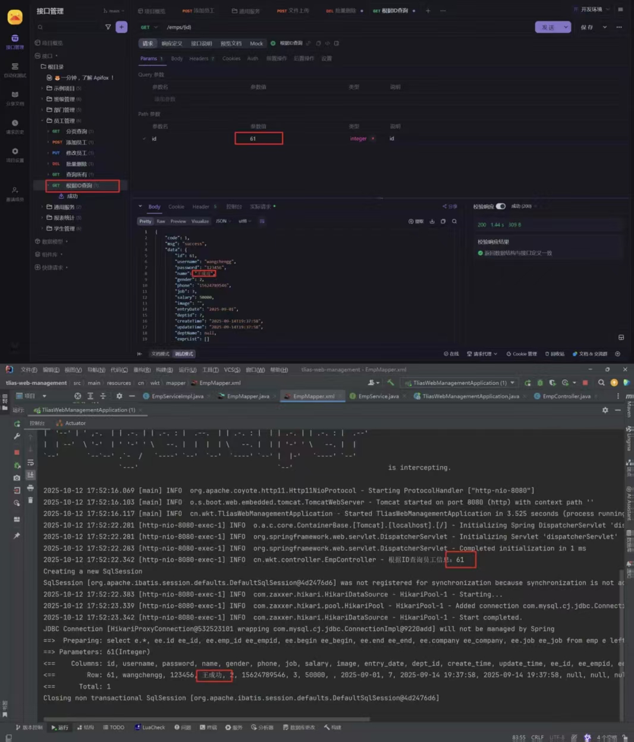Viewport: 634px width, 742px height.
Task: Toggle the 校验响应 switch
Action: (501, 206)
